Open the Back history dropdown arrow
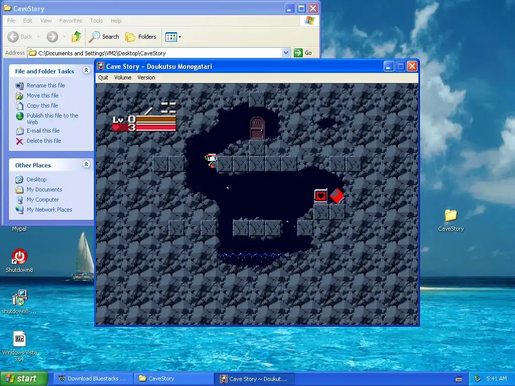515x386 pixels. [x=38, y=37]
